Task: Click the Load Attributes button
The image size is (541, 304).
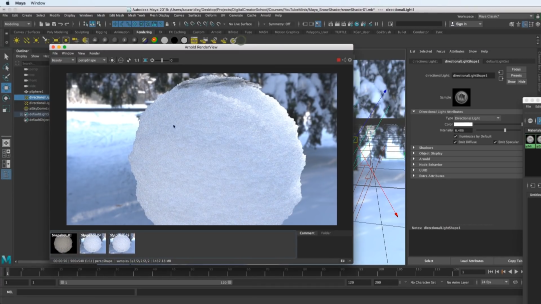Action: (x=472, y=261)
